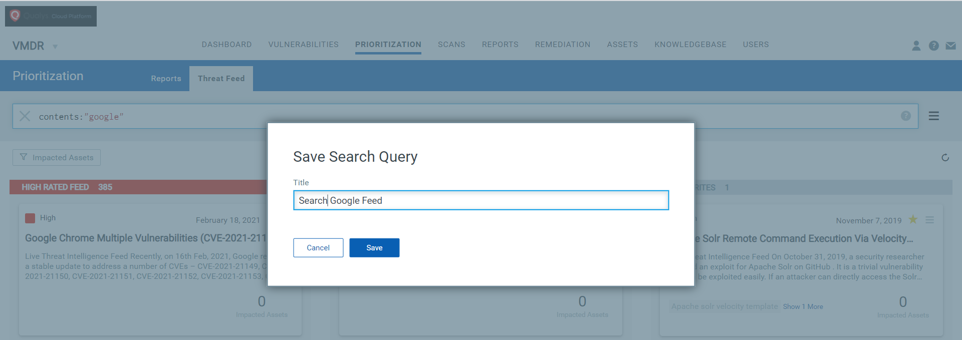The height and width of the screenshot is (340, 962).
Task: Refresh the threat feed list
Action: pyautogui.click(x=945, y=158)
